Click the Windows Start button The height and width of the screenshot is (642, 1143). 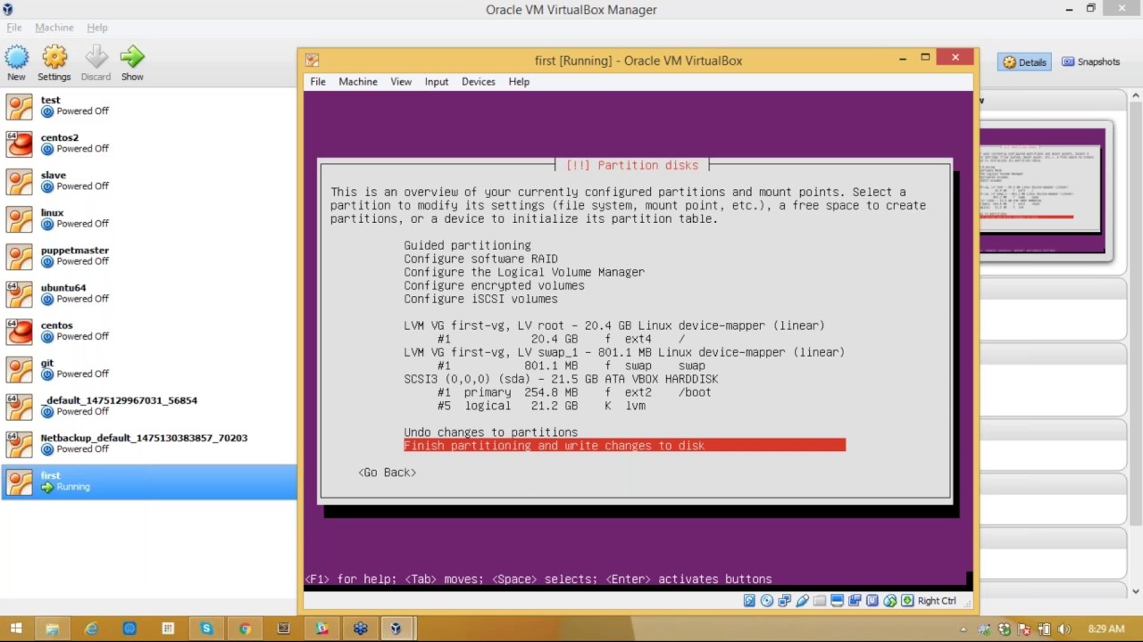point(15,629)
